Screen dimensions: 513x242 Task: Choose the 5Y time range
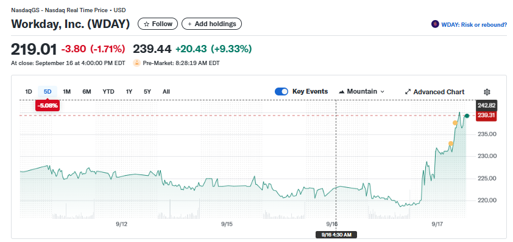(147, 91)
